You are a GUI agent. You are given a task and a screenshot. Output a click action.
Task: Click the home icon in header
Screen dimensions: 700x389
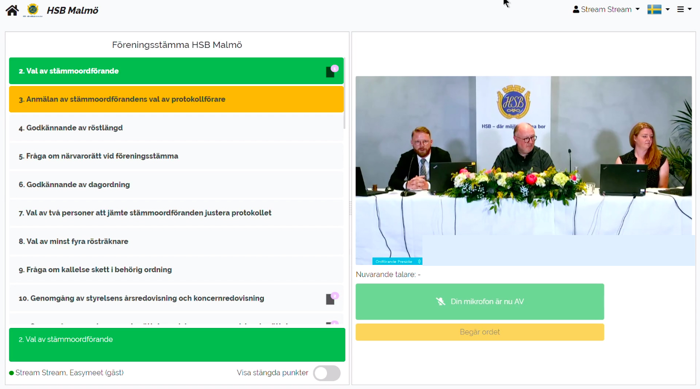click(x=12, y=10)
